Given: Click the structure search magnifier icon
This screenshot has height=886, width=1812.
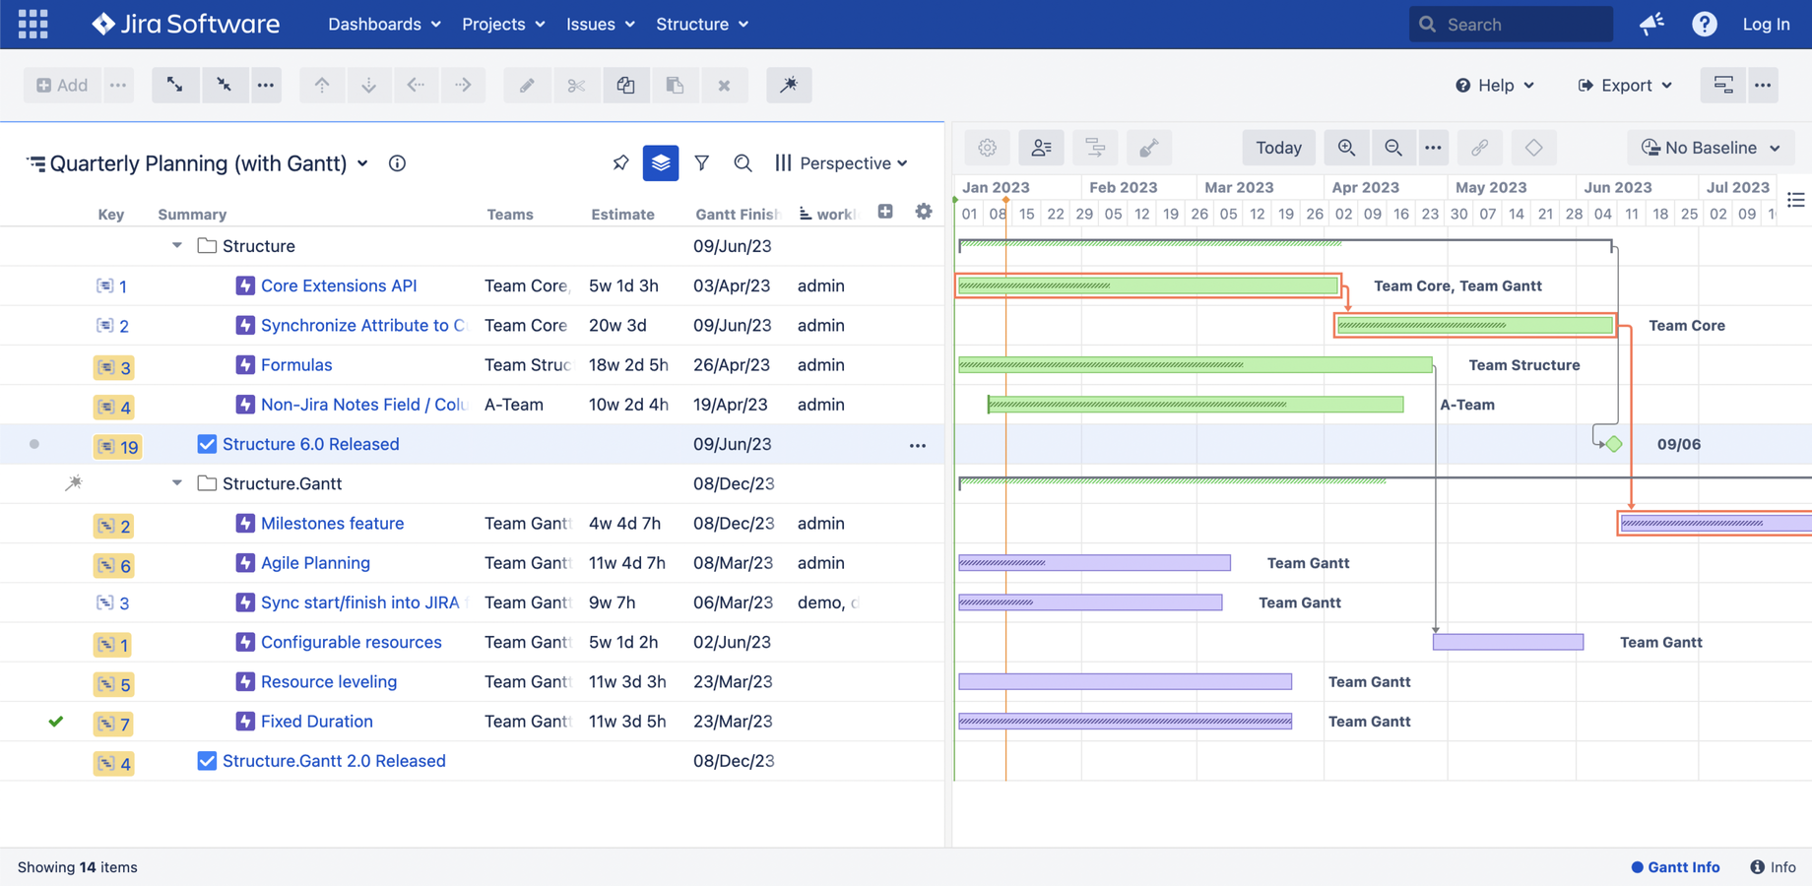Looking at the screenshot, I should [743, 162].
